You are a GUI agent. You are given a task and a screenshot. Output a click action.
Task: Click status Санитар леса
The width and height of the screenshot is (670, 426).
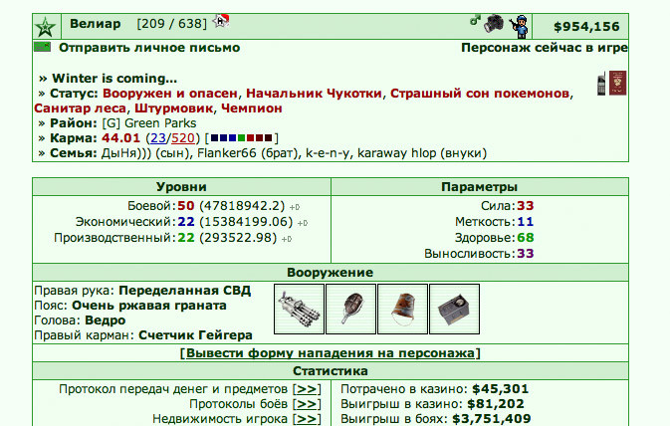click(x=80, y=108)
